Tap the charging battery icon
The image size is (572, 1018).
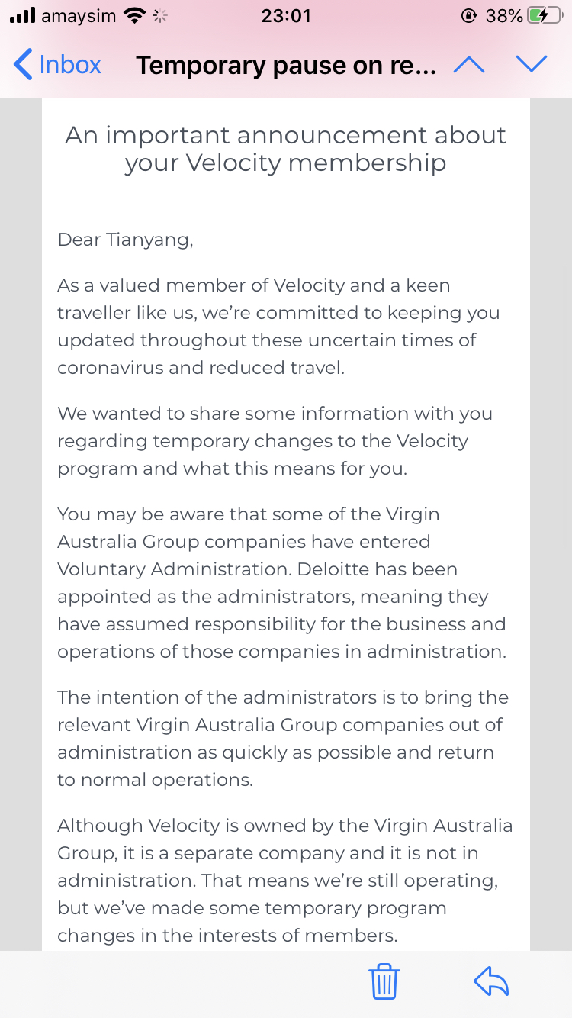click(545, 15)
